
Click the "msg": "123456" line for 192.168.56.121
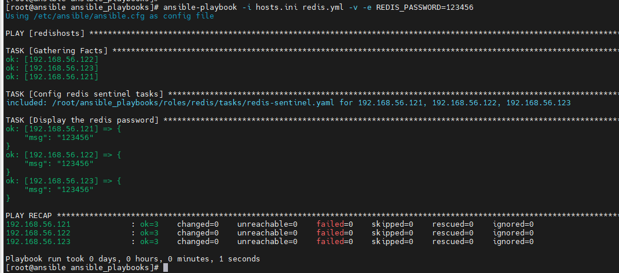tap(59, 138)
